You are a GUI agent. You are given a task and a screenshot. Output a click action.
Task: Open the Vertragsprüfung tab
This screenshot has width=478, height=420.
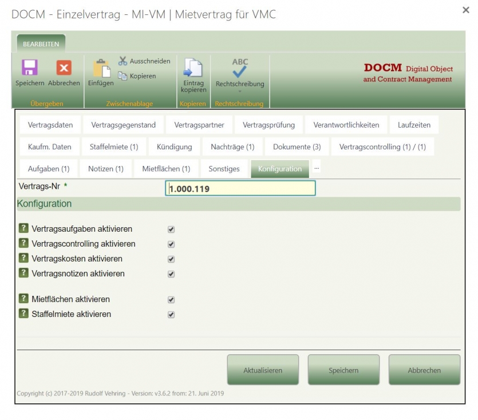coord(268,125)
